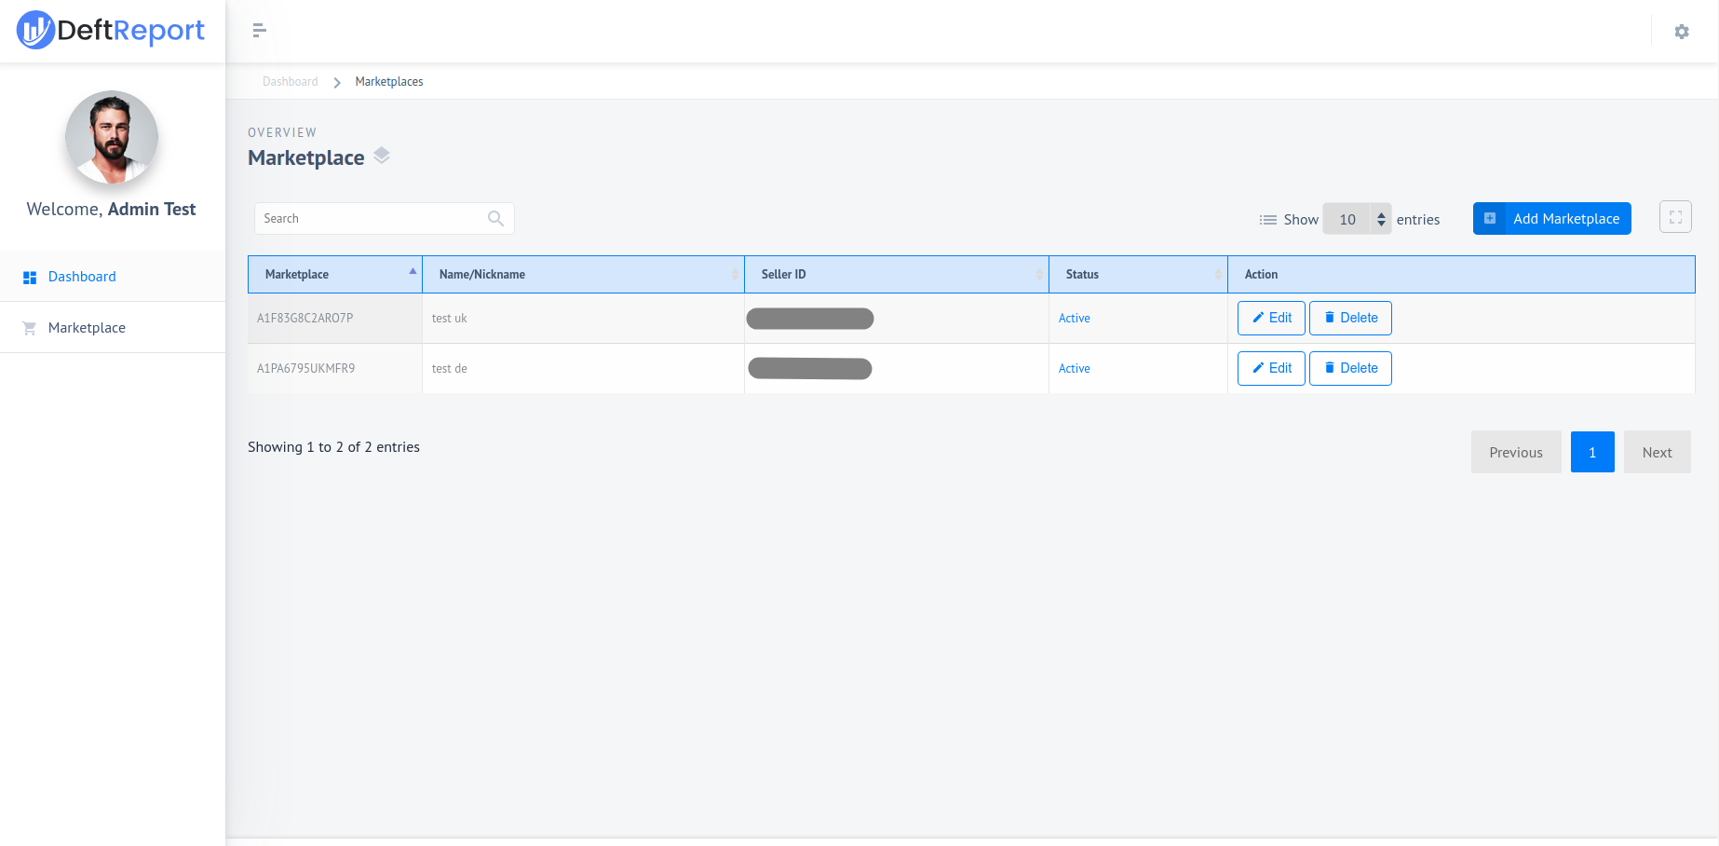This screenshot has height=846, width=1719.
Task: Click the layers icon beside Marketplace title
Action: click(x=382, y=156)
